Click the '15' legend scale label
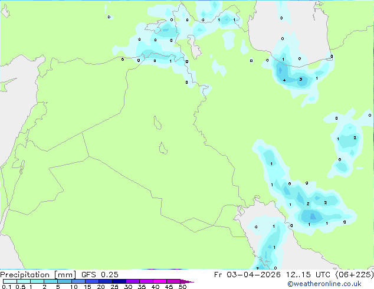 tap(87, 287)
